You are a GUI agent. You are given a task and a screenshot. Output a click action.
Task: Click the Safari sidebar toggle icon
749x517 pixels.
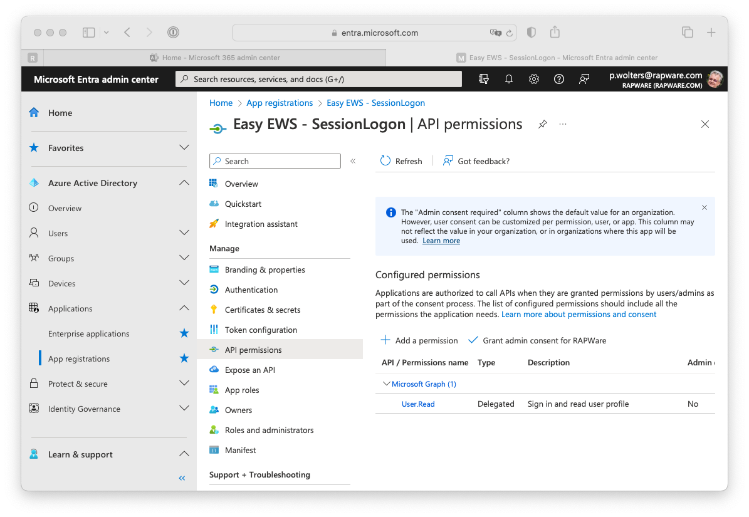88,33
